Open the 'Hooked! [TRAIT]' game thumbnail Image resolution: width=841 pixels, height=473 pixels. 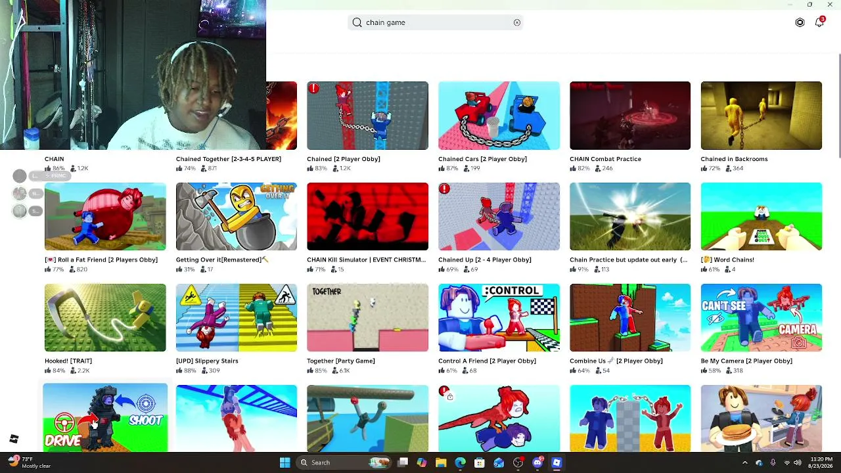105,318
